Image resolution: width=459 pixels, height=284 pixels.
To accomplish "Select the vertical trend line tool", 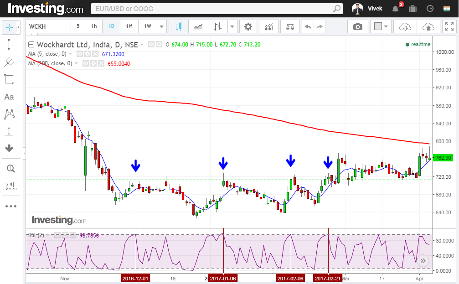I will tap(9, 45).
